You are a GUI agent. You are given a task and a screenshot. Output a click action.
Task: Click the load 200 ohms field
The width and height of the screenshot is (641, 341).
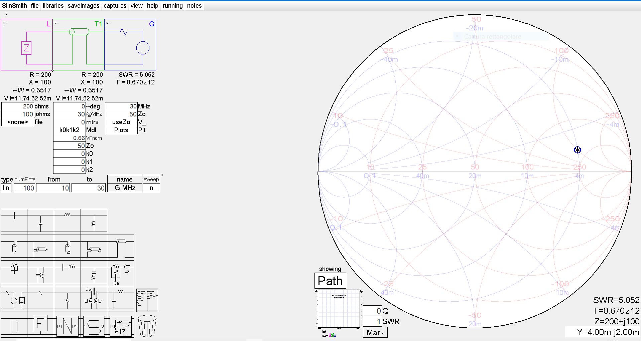tap(18, 106)
